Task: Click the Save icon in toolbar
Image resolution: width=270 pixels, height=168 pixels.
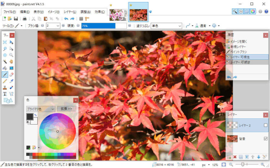Action: pyautogui.click(x=16, y=19)
